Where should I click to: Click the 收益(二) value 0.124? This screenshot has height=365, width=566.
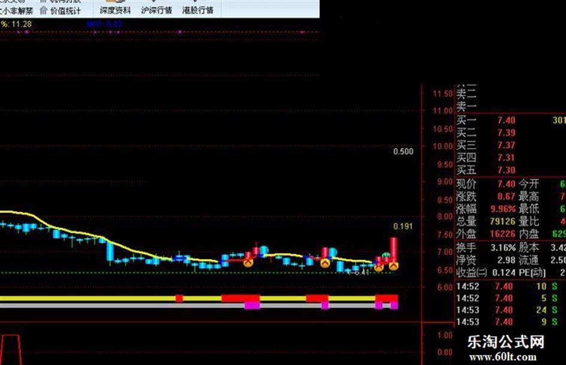(x=504, y=273)
